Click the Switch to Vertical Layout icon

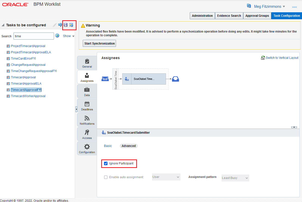(x=263, y=58)
